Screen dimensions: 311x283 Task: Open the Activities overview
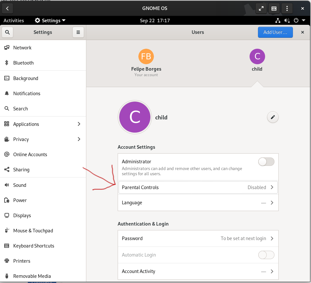[14, 20]
